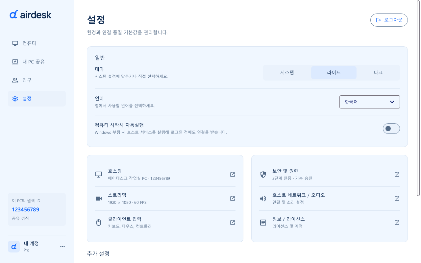421x263 pixels.
Task: Click the 호스트 네트워크 / 오디오 speaker icon
Action: tap(263, 199)
